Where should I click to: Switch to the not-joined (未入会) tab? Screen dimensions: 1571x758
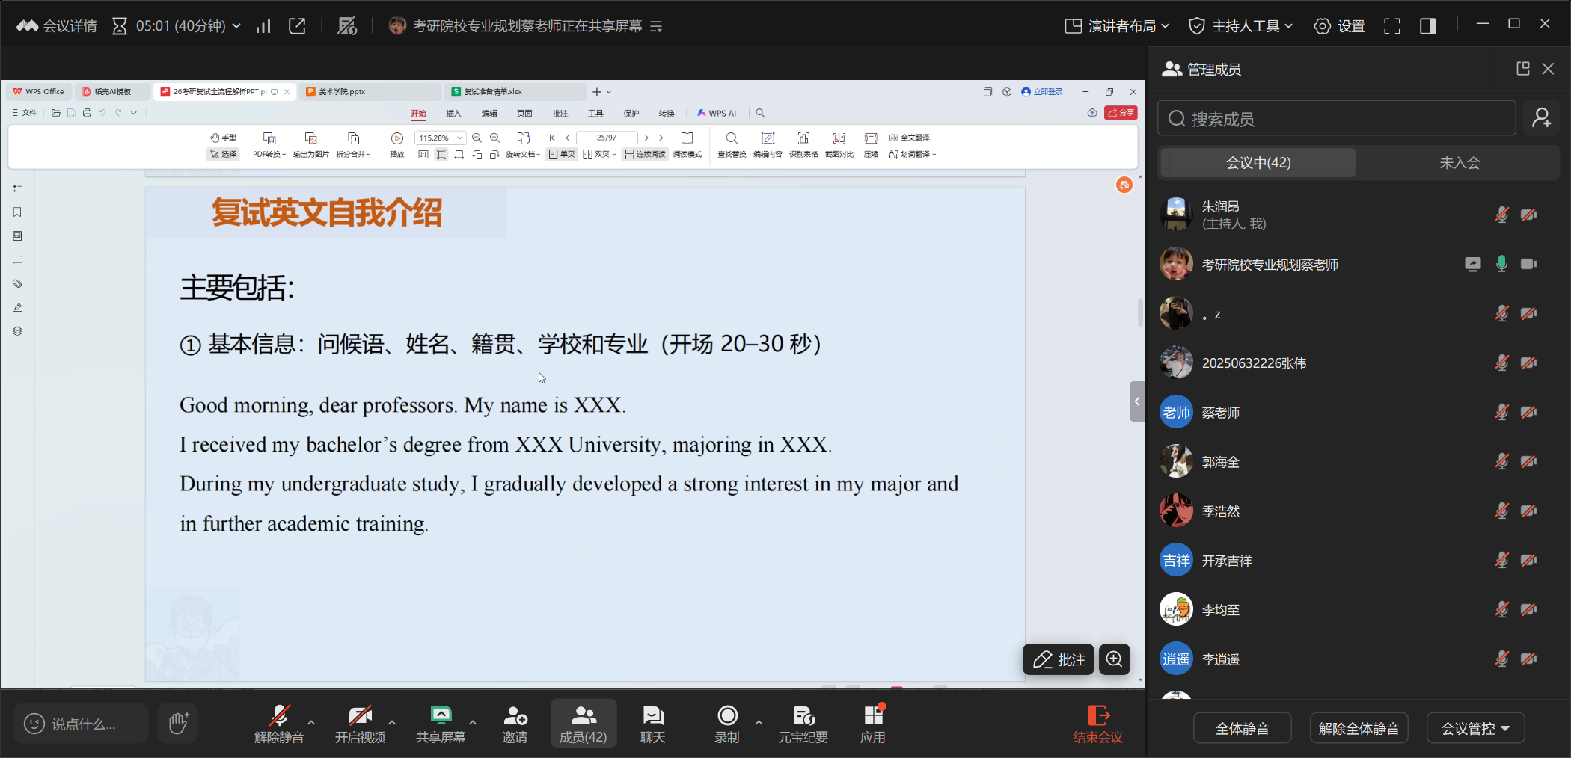[1459, 163]
